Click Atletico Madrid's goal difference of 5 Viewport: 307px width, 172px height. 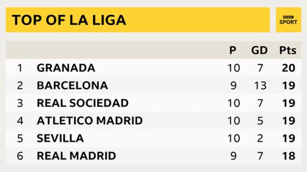pos(260,121)
